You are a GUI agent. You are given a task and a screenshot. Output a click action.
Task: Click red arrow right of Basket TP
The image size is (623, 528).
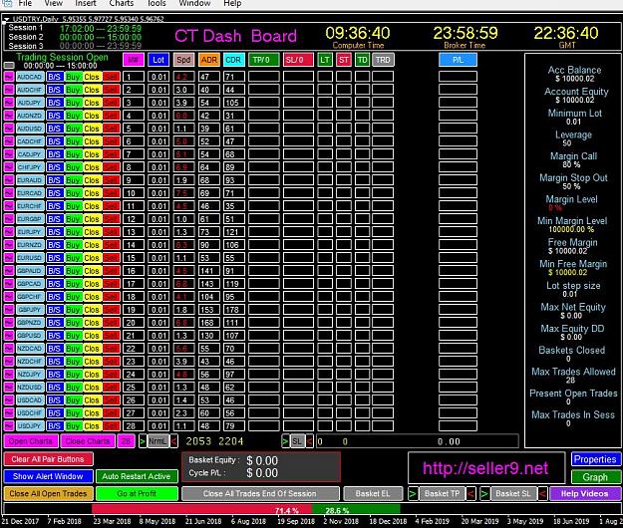(470, 494)
